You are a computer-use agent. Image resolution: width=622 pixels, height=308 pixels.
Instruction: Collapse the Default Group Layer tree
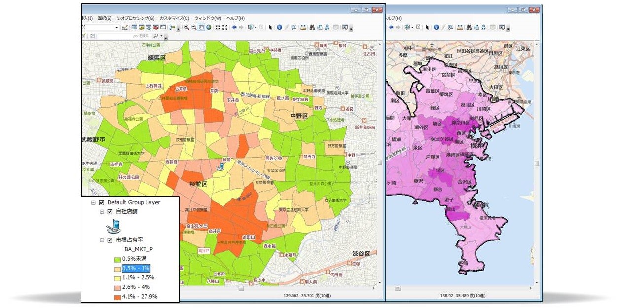coord(93,203)
